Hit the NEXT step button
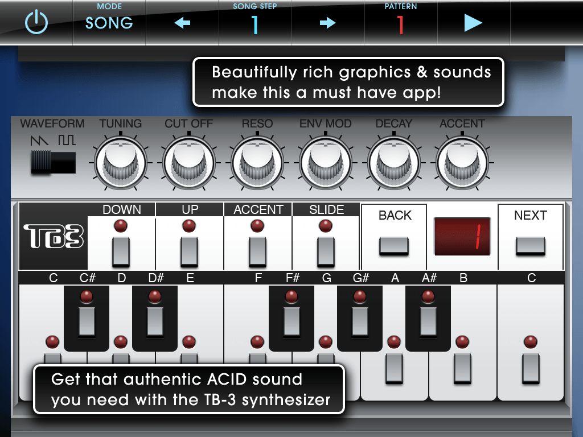Screen dimensions: 583x437 (531, 246)
